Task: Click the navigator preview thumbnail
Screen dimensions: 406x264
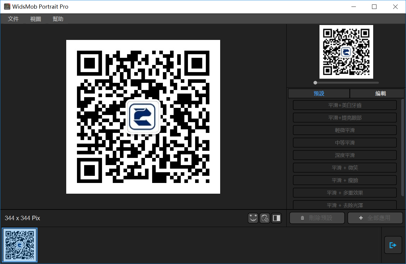Action: pos(346,52)
